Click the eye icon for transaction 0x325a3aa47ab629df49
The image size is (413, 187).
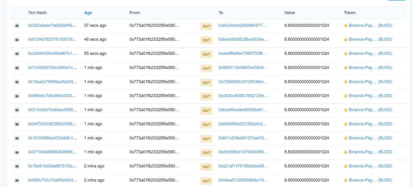[x=17, y=26]
